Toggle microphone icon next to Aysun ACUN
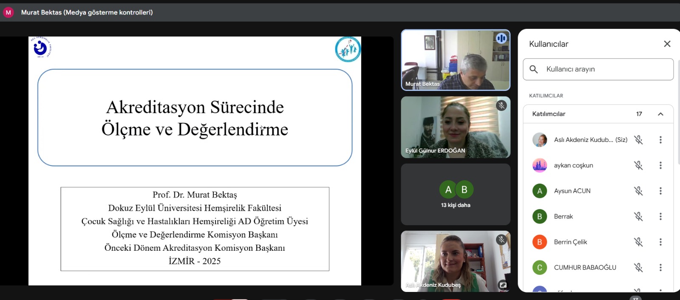Screen dimensions: 680x300 pos(638,191)
